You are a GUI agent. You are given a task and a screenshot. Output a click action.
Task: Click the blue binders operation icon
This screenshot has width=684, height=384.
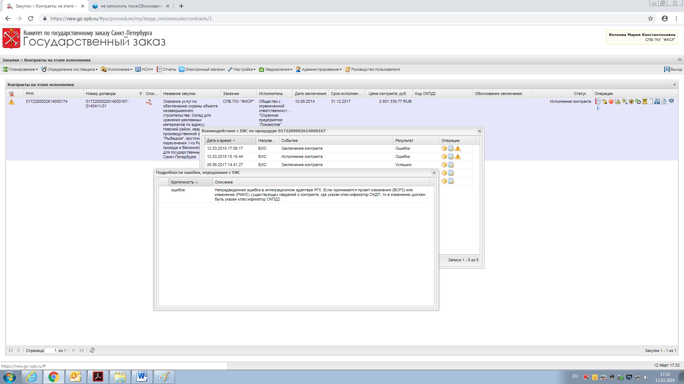click(657, 101)
